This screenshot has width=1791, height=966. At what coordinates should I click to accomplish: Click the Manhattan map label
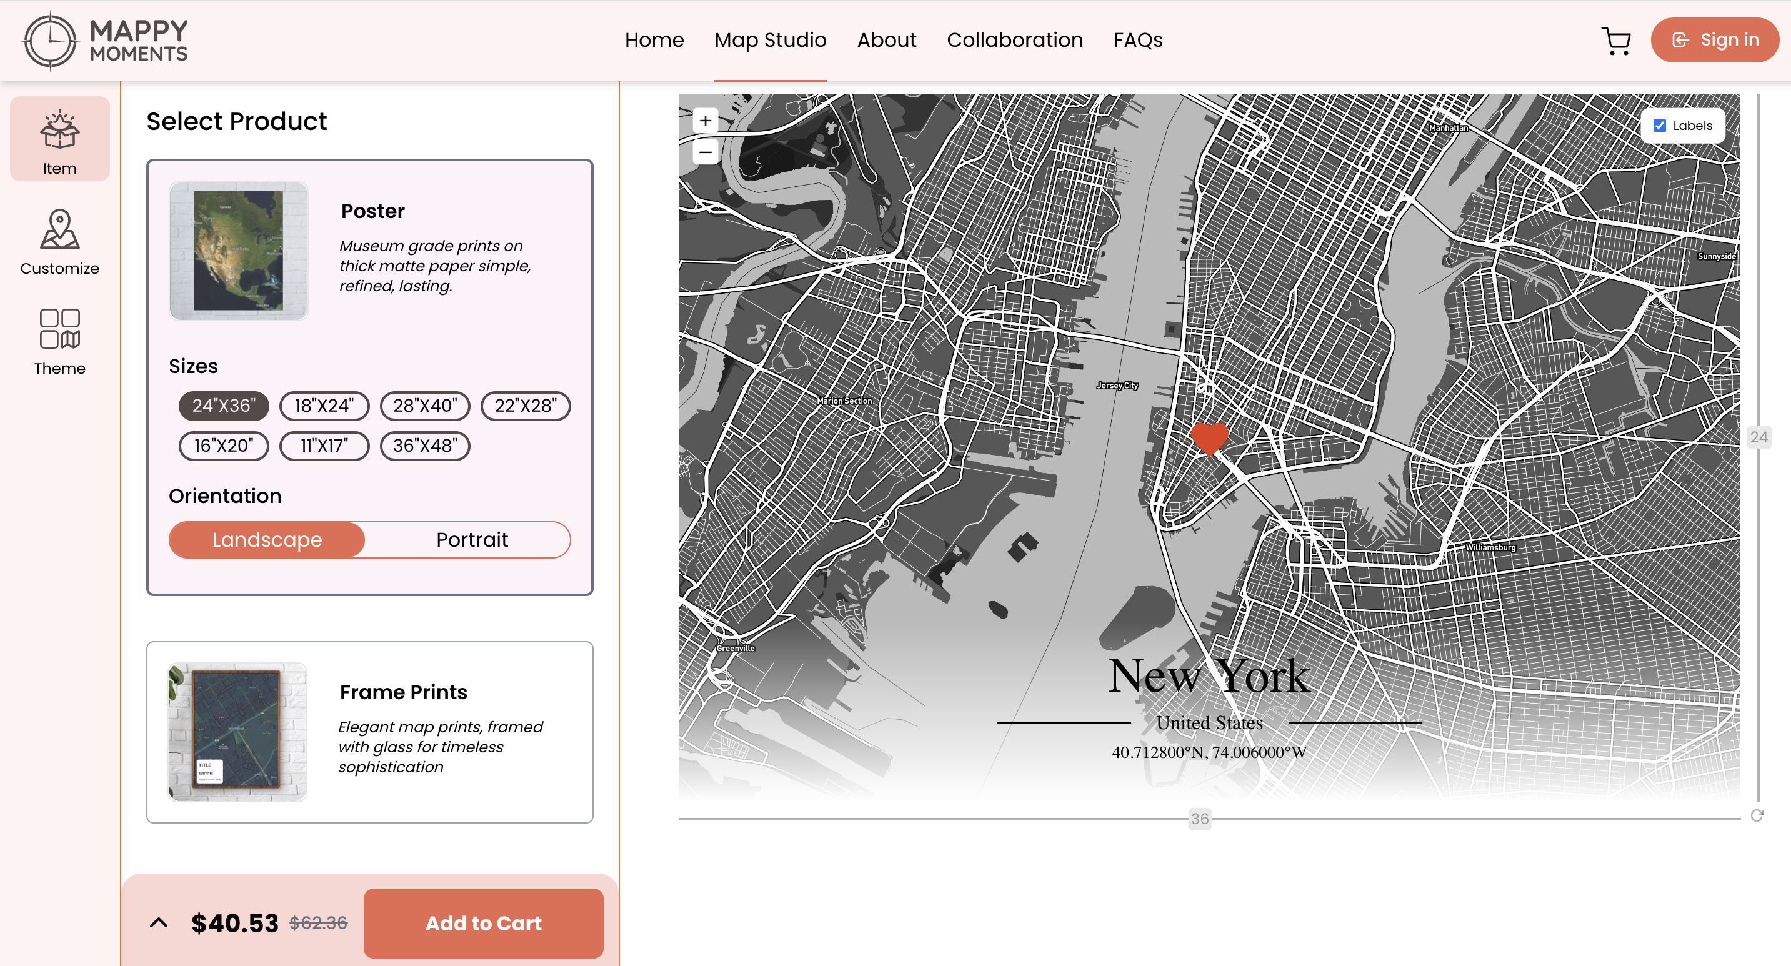point(1449,128)
